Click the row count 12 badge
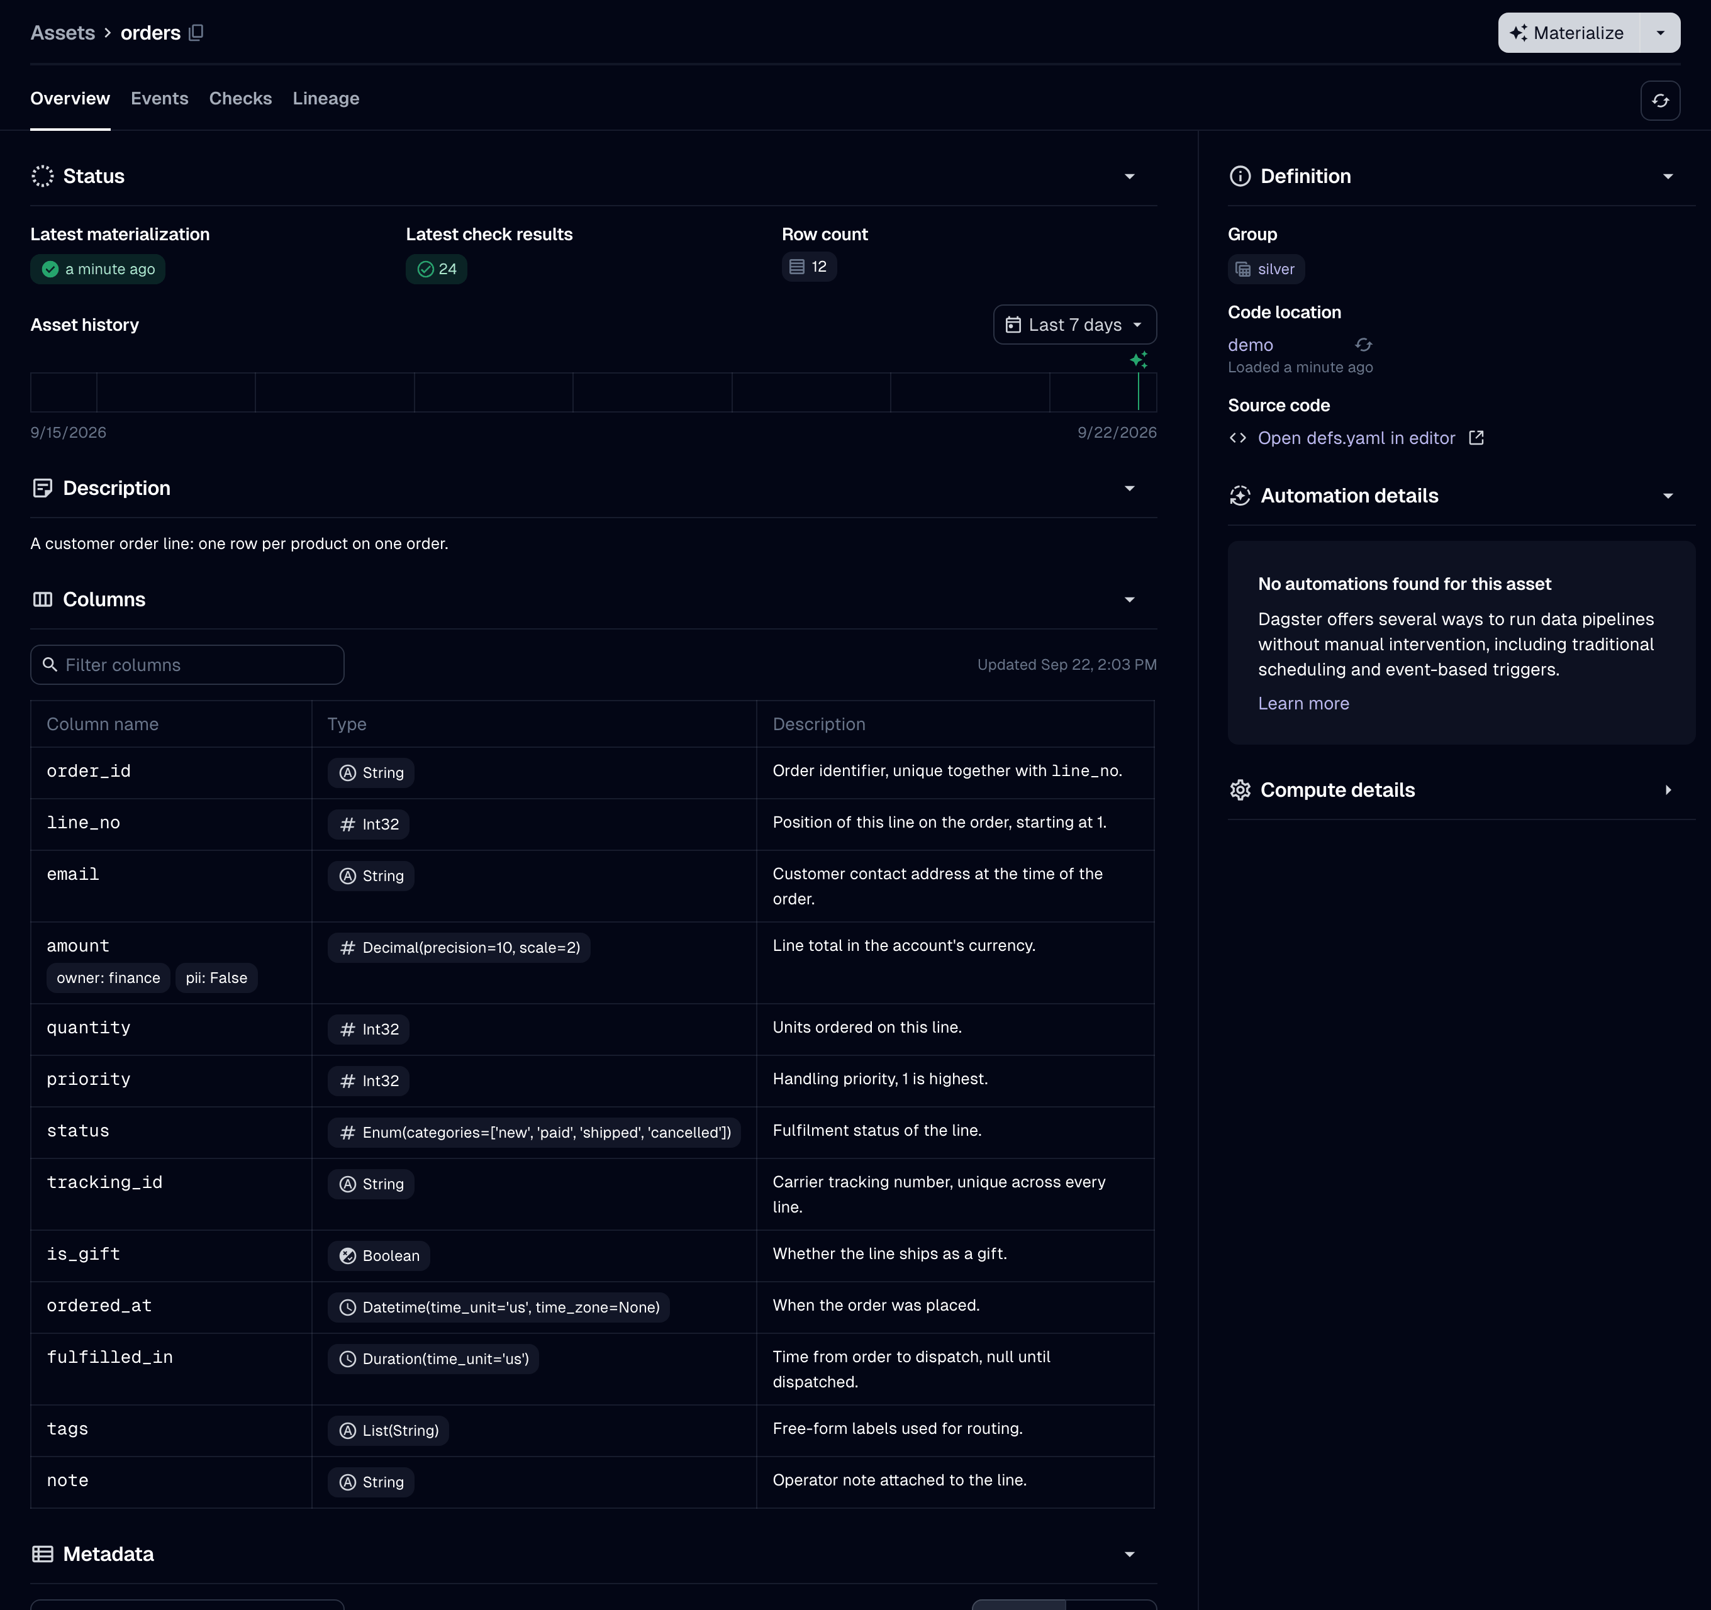The image size is (1711, 1610). pos(809,267)
